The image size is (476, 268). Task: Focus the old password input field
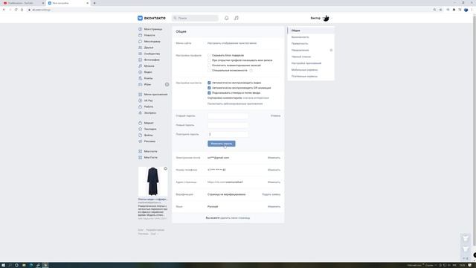coord(228,116)
